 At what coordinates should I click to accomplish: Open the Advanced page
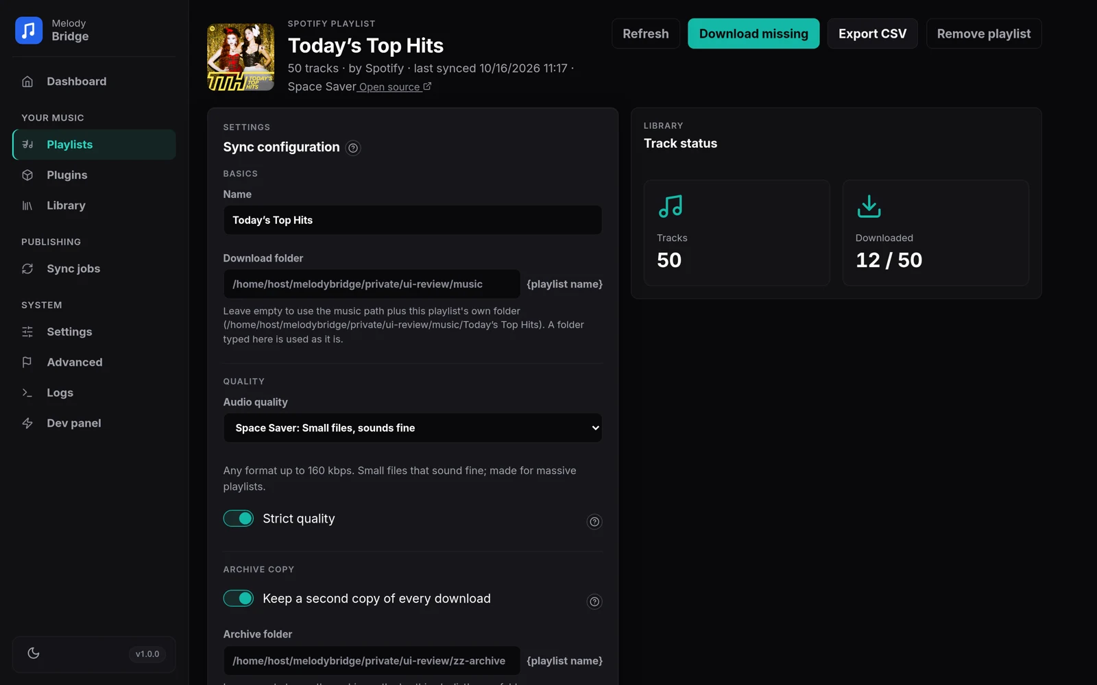pos(94,362)
